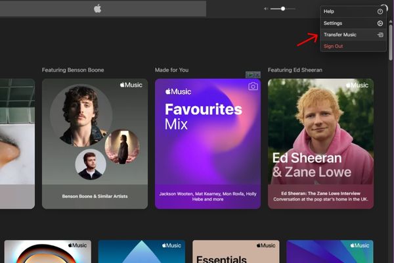
Task: Choose Transfer Music in the menu
Action: point(353,35)
